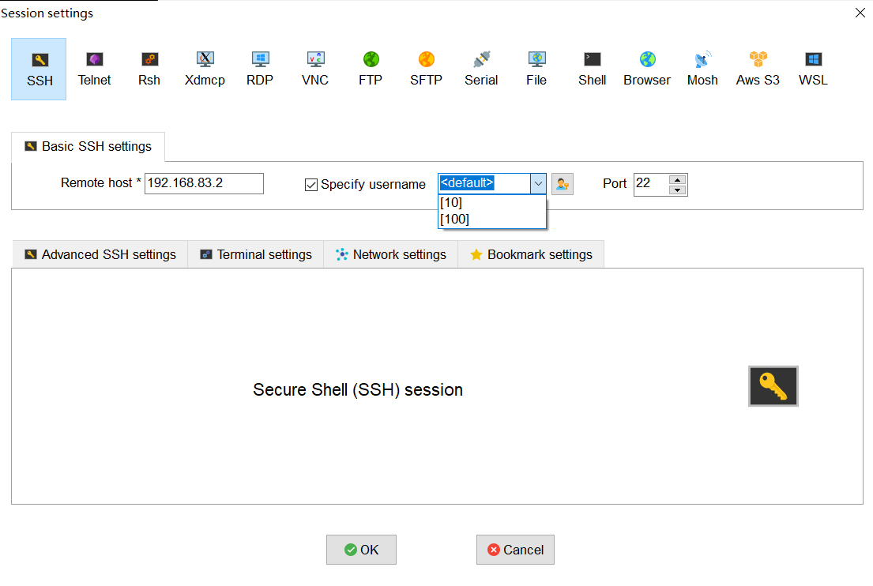Pick the WSL session icon

tap(813, 69)
